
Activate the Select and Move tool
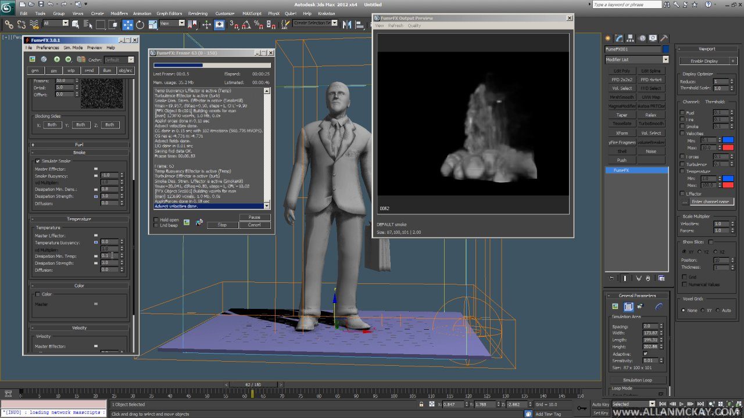tap(127, 24)
